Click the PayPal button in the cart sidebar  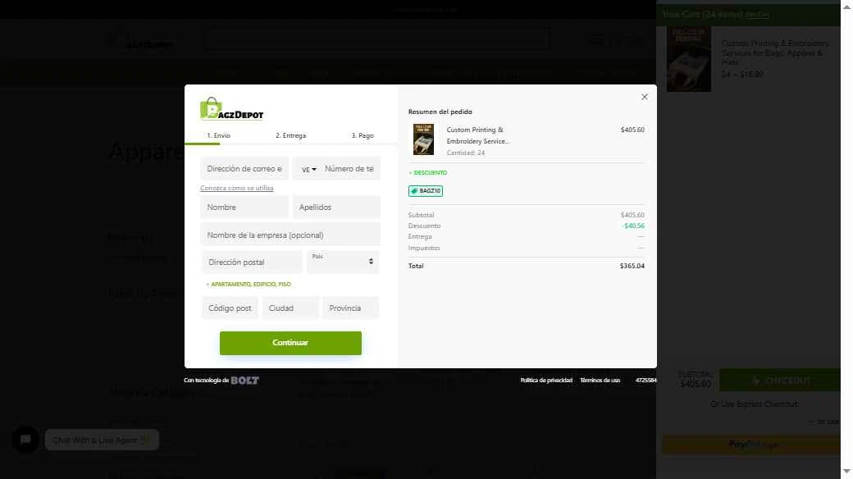pos(751,445)
